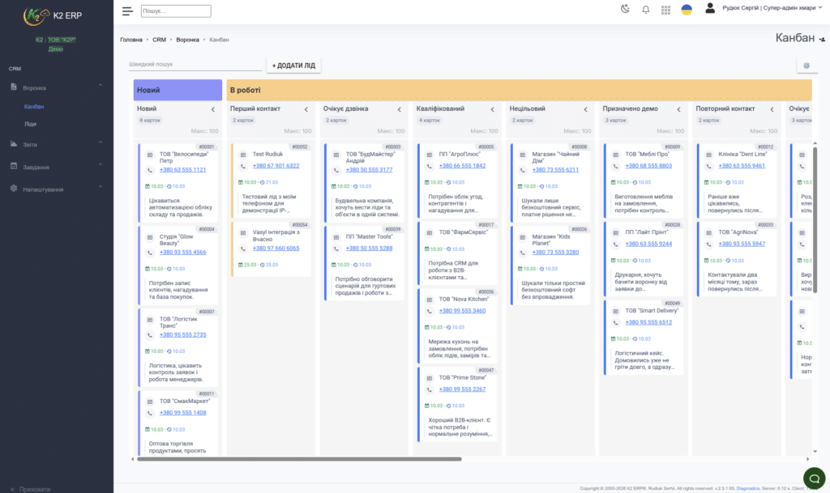Viewport: 830px width, 493px height.
Task: Collapse the Повторний контакт column
Action: (x=772, y=109)
